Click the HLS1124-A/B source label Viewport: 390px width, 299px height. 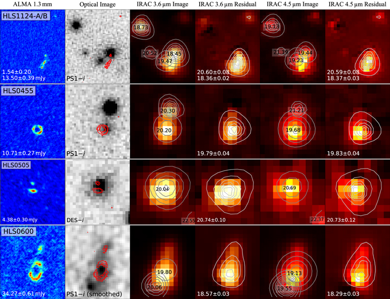click(22, 16)
